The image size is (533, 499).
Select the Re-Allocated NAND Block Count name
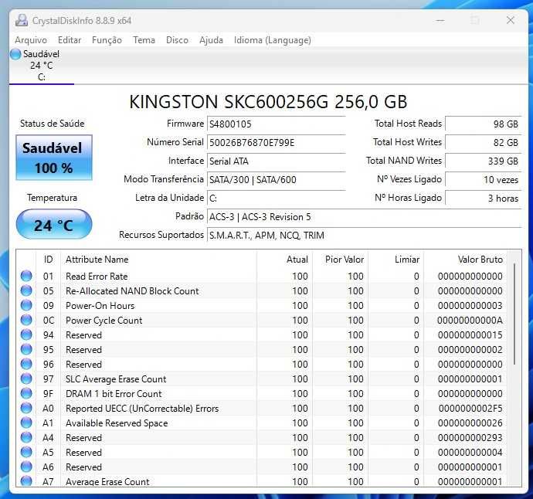132,291
